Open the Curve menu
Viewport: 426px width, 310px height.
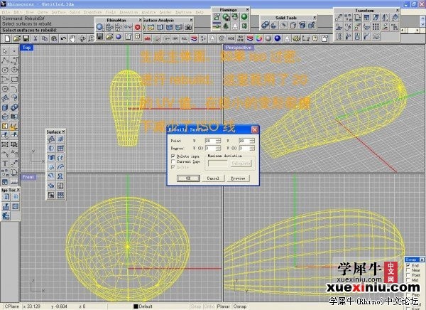pos(43,12)
